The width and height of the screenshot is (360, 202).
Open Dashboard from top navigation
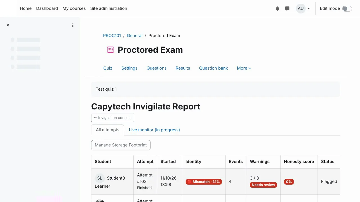click(x=47, y=8)
